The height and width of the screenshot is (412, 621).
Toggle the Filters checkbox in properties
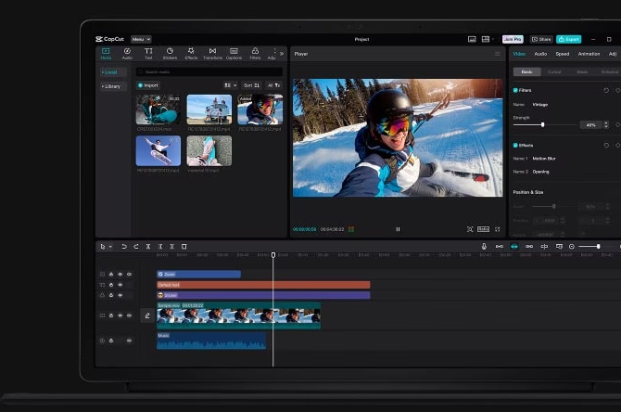[x=516, y=90]
